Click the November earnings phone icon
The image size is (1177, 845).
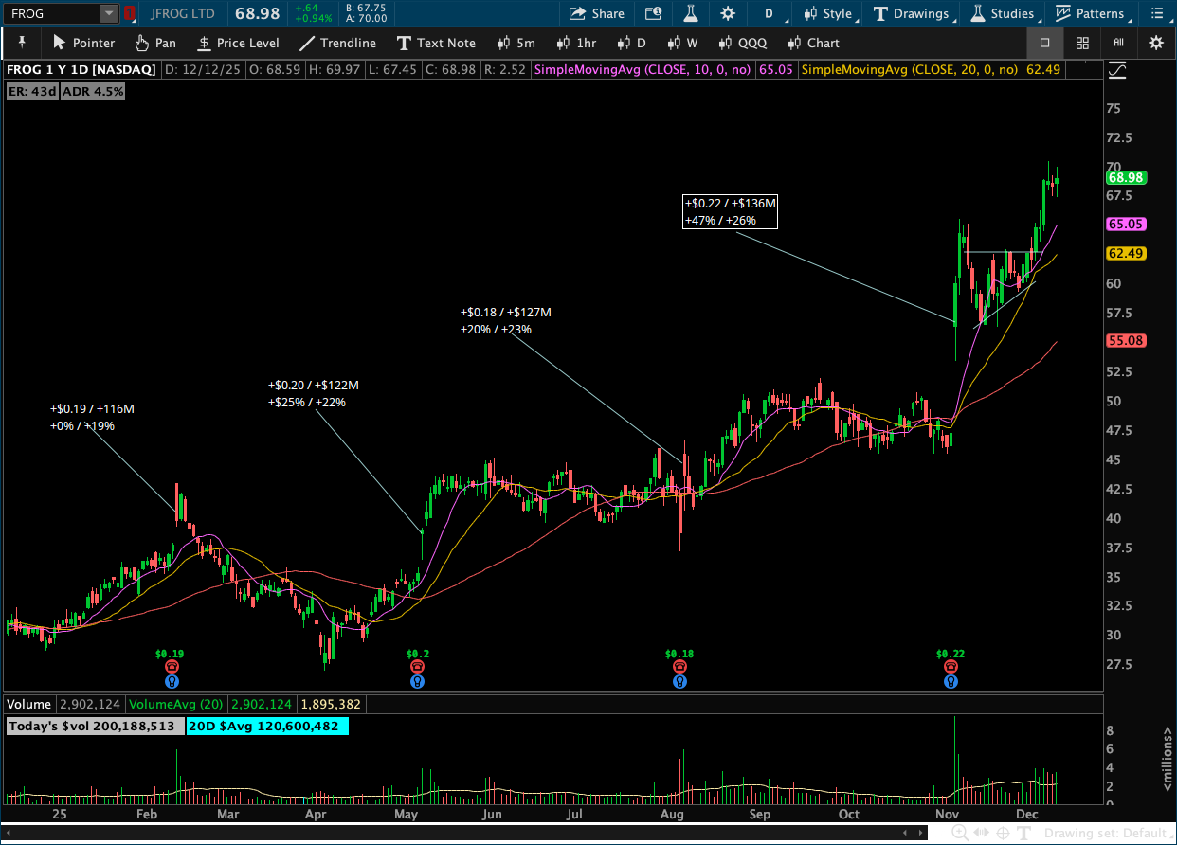(x=951, y=667)
